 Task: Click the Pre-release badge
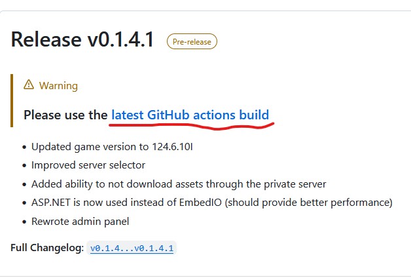pos(192,41)
